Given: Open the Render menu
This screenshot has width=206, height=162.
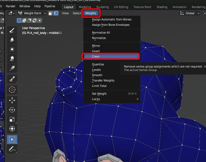Looking at the screenshot, I should (11, 6).
